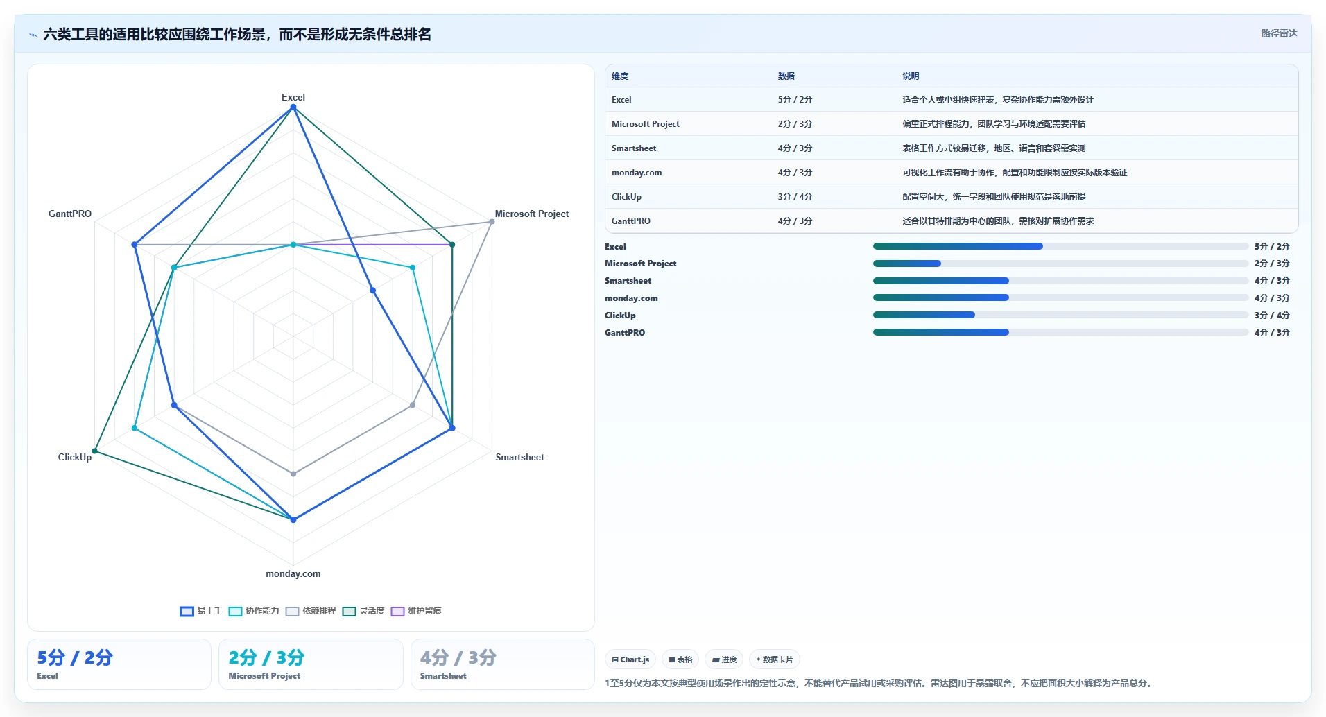Click the ClickUp radar axis label
This screenshot has width=1326, height=717.
(75, 457)
